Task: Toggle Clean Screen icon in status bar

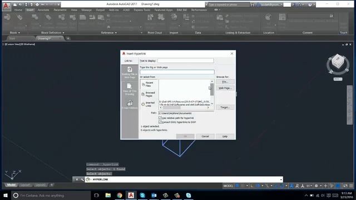Action: pyautogui.click(x=345, y=186)
